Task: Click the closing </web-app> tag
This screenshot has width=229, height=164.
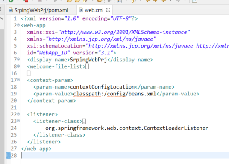Action: click(x=36, y=149)
